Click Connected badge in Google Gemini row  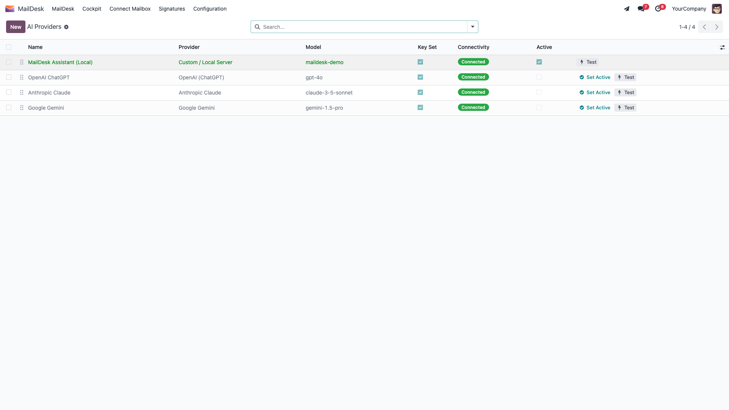tap(473, 107)
